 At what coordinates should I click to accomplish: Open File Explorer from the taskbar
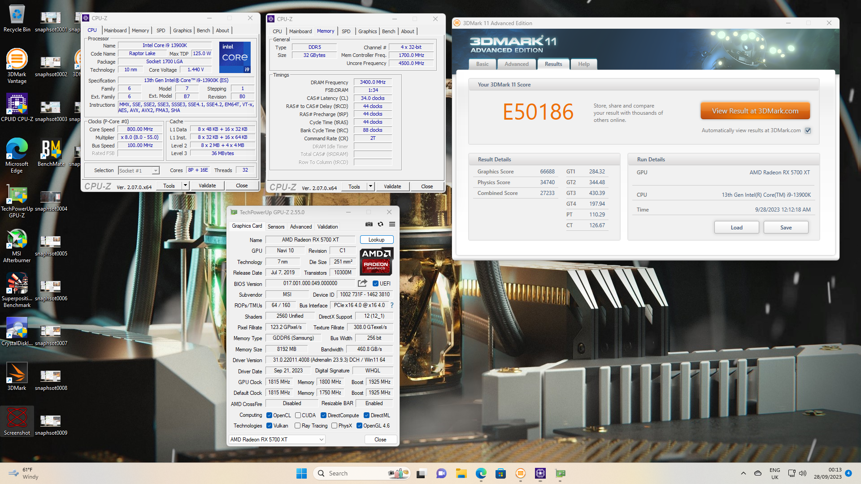(x=461, y=473)
